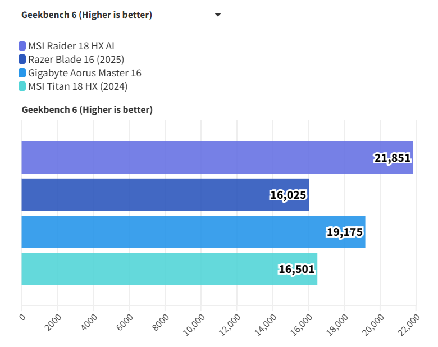
Task: Select the 16,025 value label
Action: point(289,195)
